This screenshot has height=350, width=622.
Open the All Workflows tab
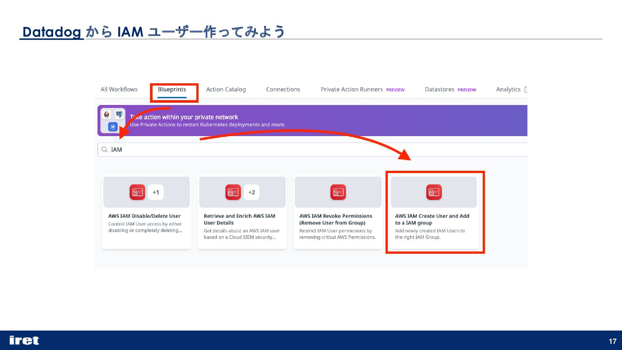point(119,89)
